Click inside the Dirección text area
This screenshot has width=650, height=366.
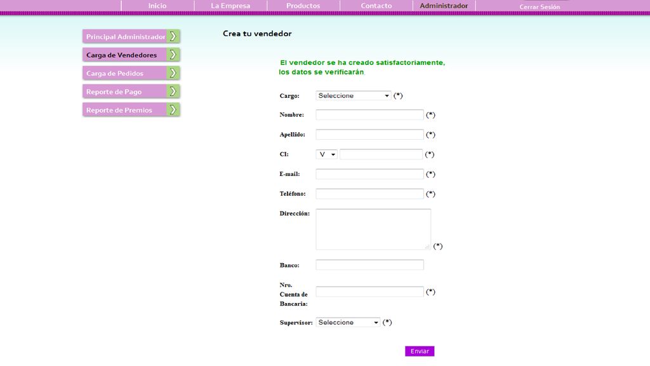tap(373, 229)
